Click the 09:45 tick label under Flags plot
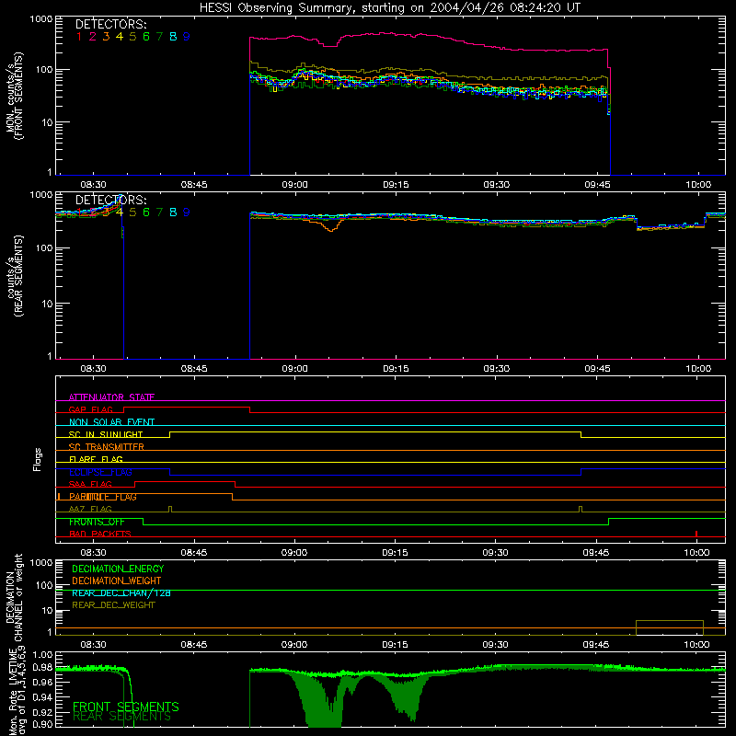The width and height of the screenshot is (736, 736). [x=596, y=553]
